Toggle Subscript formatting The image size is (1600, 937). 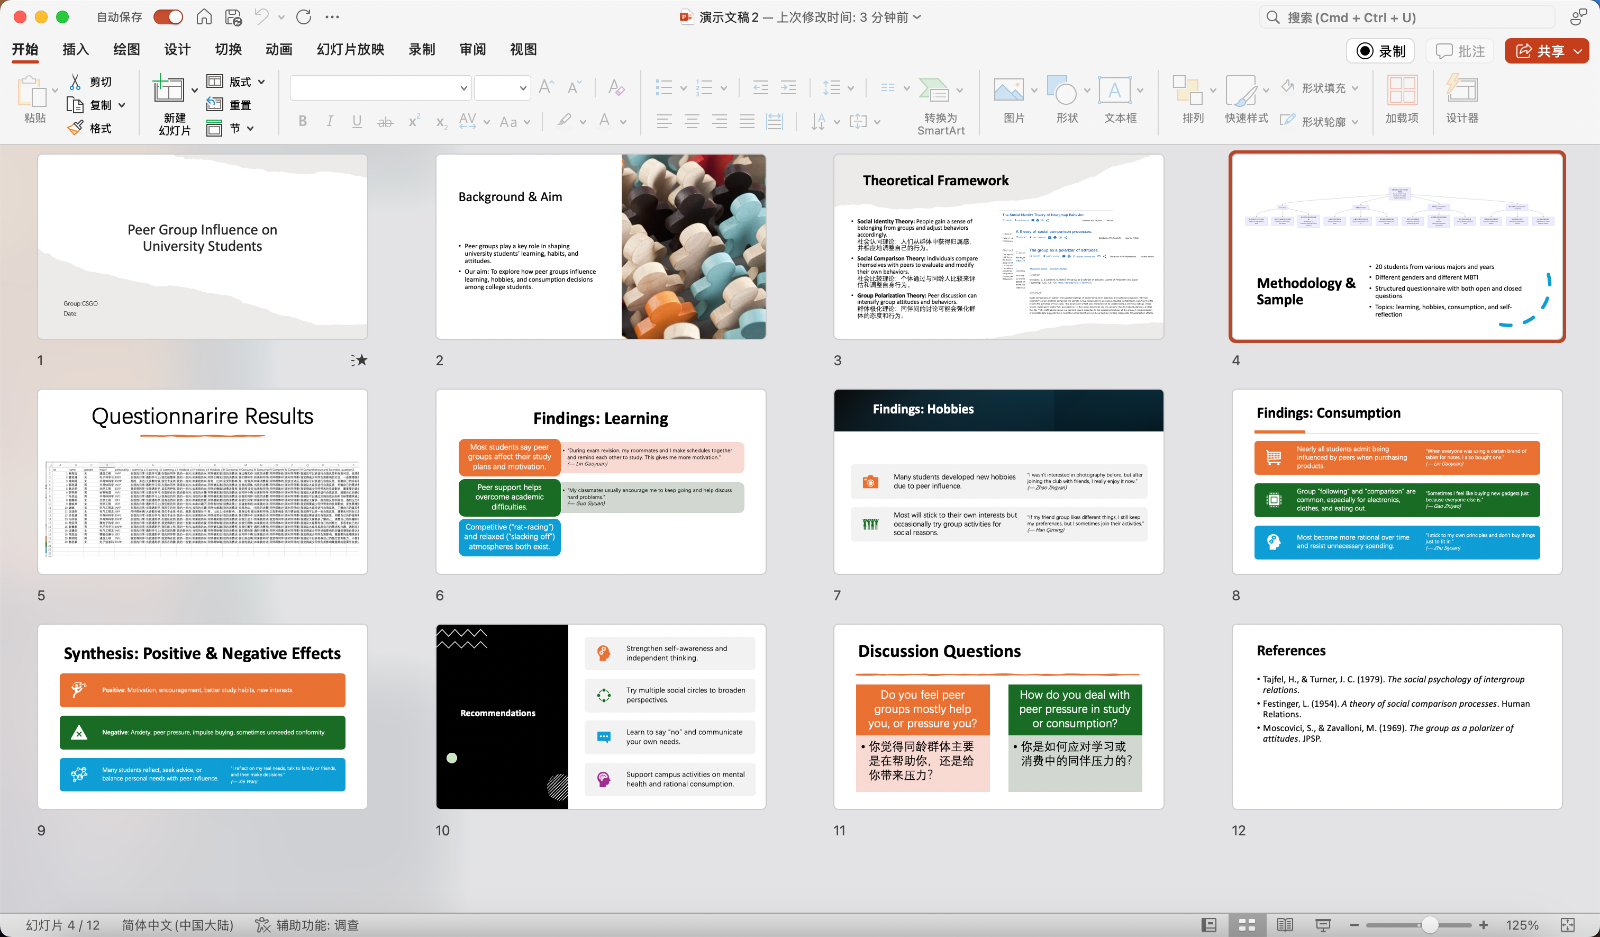[x=441, y=122]
